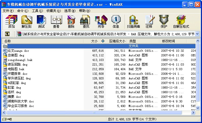
Task: Select the DWG icon of 举升液压缸.dwg
Action: click(x=5, y=78)
